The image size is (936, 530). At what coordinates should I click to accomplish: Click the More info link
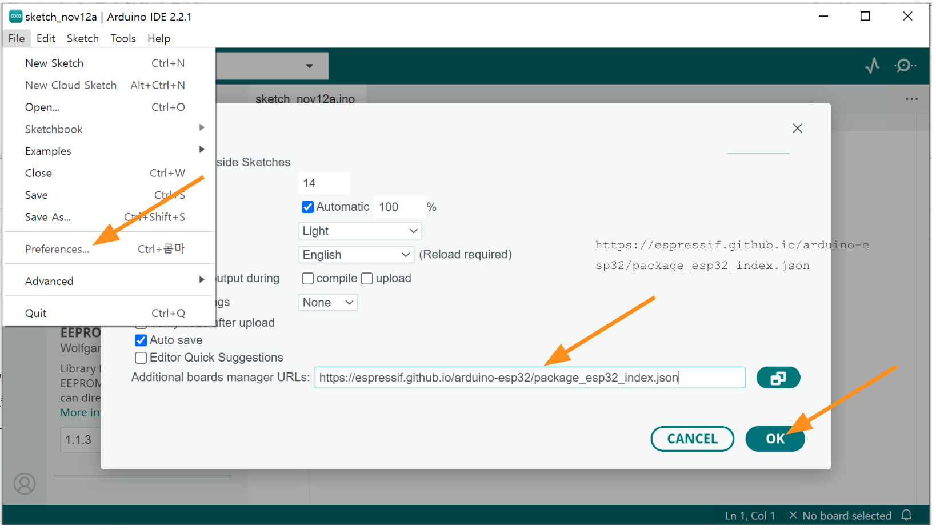click(x=81, y=412)
